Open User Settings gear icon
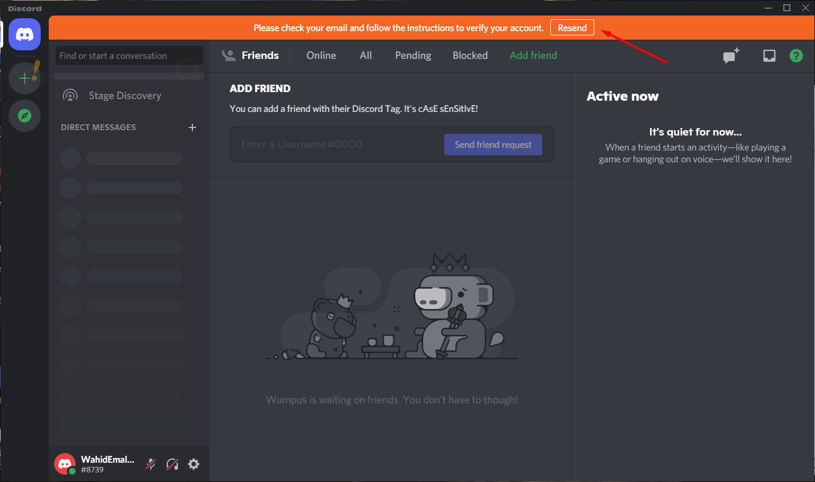 (x=194, y=464)
